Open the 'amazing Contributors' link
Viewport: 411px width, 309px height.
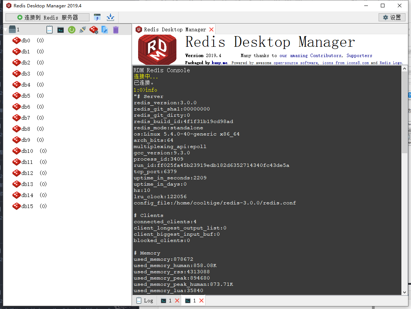[316, 56]
